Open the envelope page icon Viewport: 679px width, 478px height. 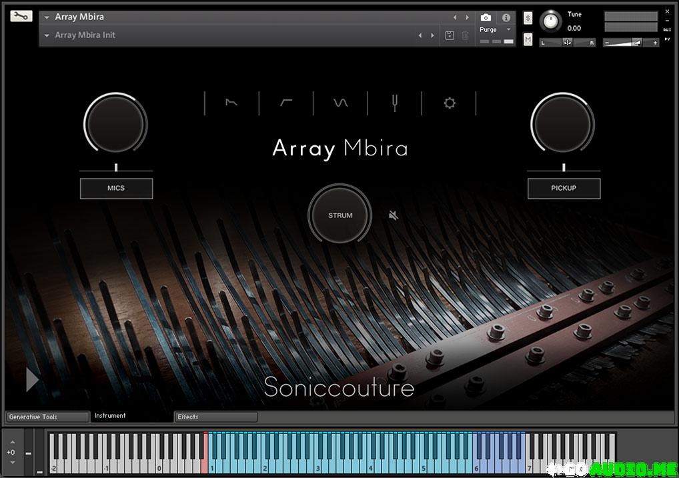click(231, 103)
